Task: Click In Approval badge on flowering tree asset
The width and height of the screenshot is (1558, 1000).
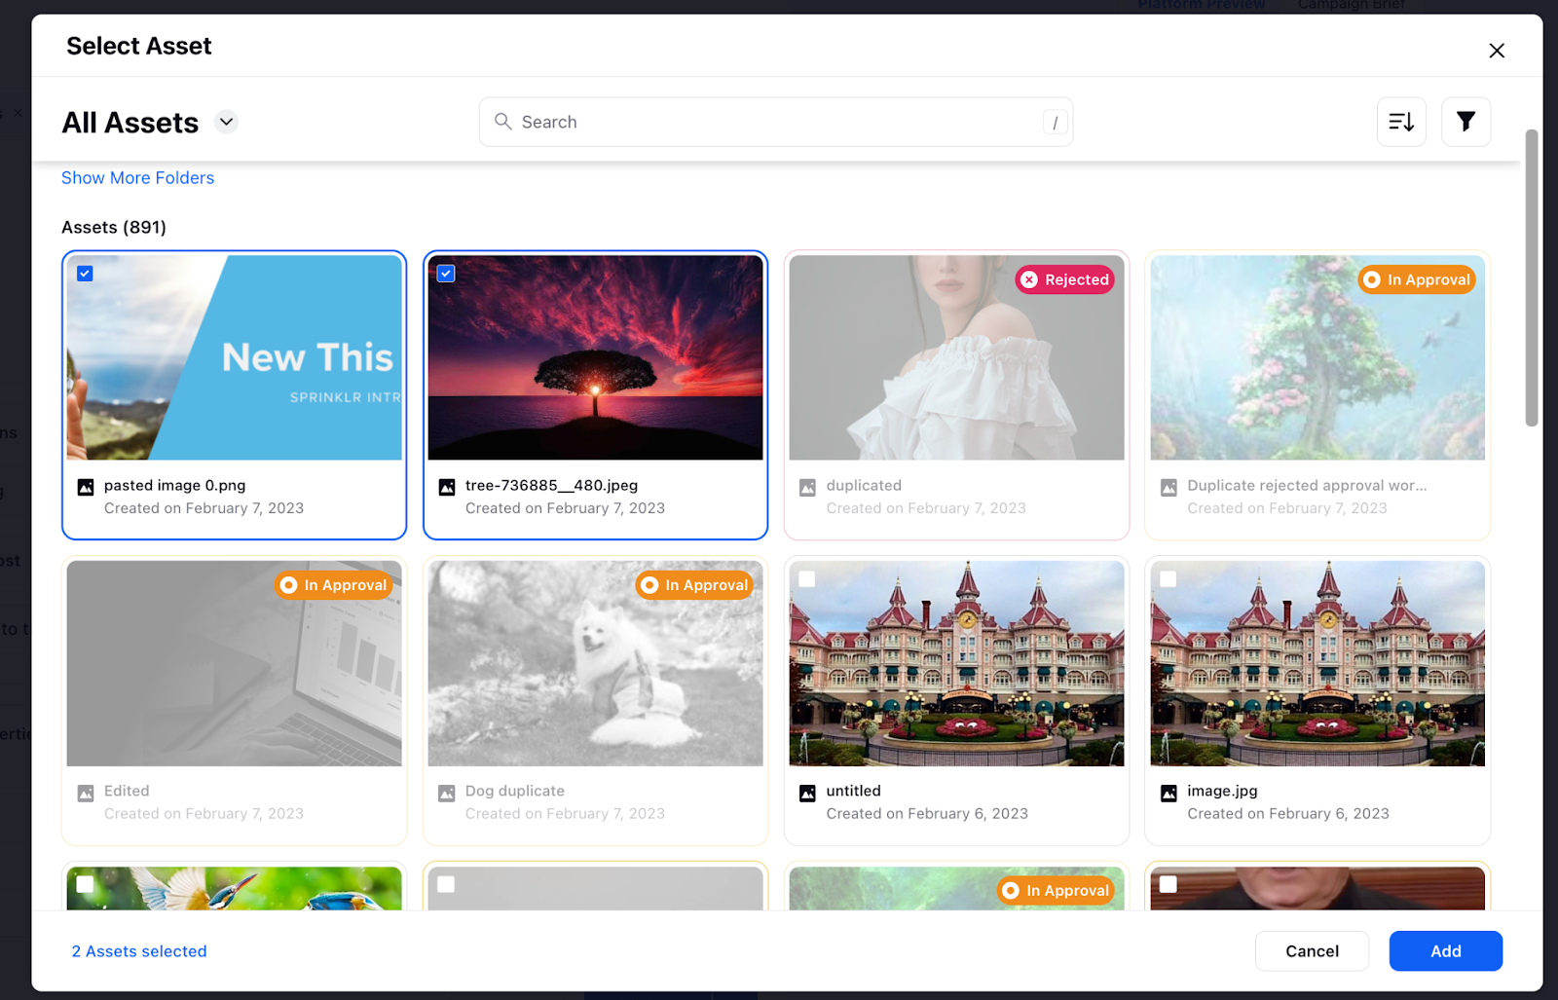Action: coord(1417,279)
